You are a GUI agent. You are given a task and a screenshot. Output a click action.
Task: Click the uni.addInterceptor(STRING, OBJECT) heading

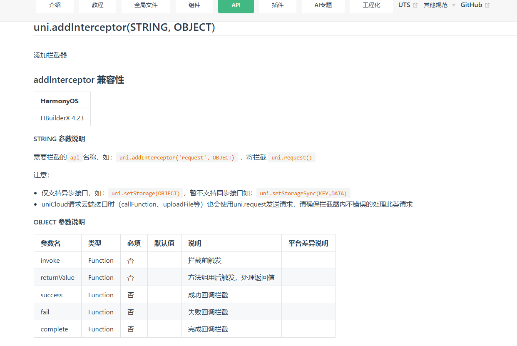pos(124,27)
